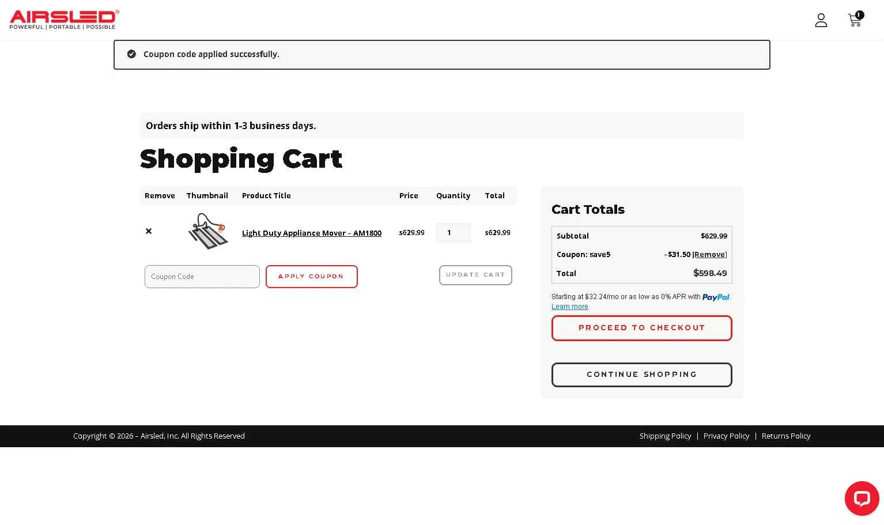Viewport: 884px width, 525px height.
Task: Click the Copyright Airsled, Inc. footer text
Action: (x=159, y=436)
